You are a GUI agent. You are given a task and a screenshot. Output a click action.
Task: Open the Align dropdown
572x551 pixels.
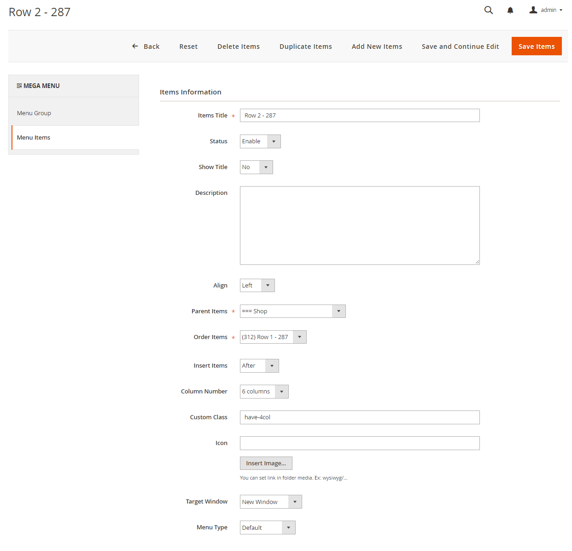(x=257, y=286)
